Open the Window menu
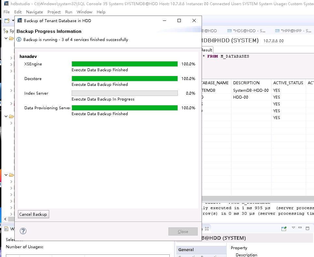314x257 pixels. coord(84,12)
